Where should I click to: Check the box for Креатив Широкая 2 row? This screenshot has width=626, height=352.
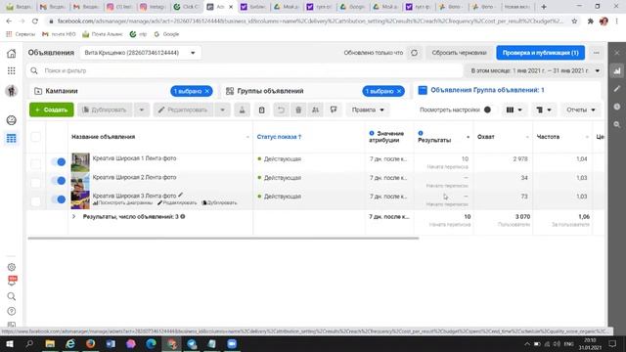click(35, 183)
